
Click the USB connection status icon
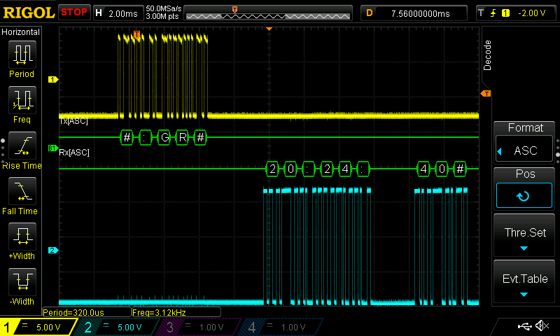pos(524,326)
